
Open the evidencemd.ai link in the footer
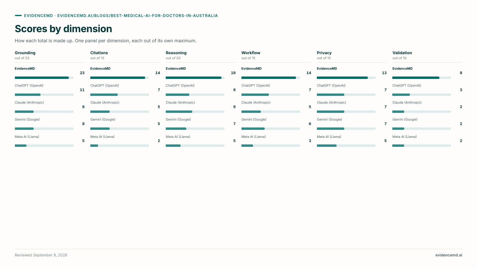(449, 255)
